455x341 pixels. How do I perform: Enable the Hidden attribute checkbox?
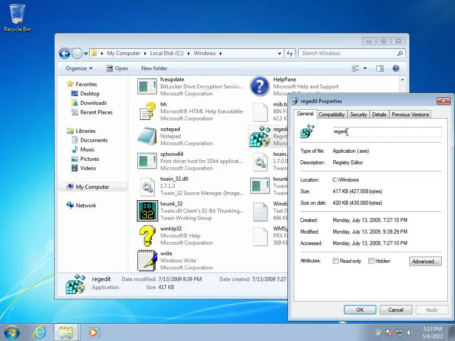pos(371,261)
